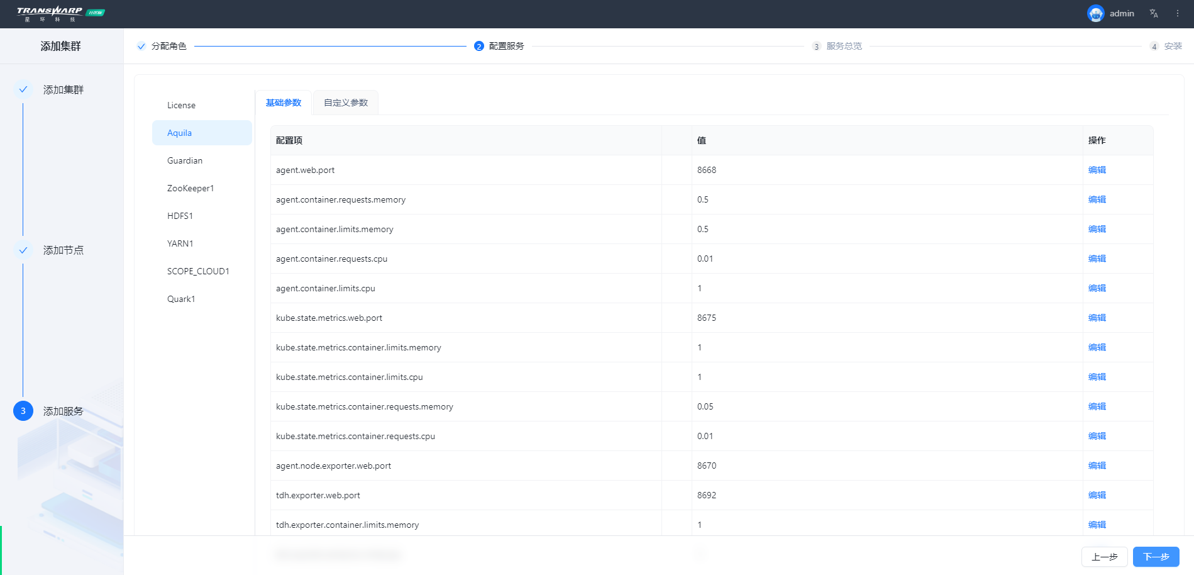Select Aquila in the service list
The width and height of the screenshot is (1194, 575).
point(202,133)
